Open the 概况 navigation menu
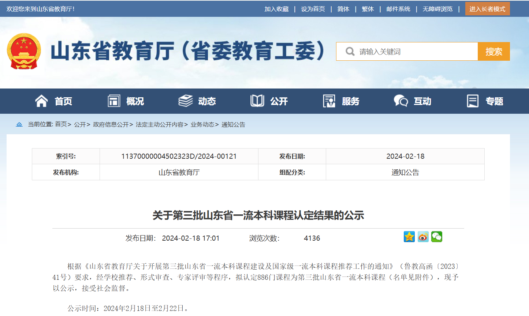Image resolution: width=529 pixels, height=316 pixels. [126, 101]
